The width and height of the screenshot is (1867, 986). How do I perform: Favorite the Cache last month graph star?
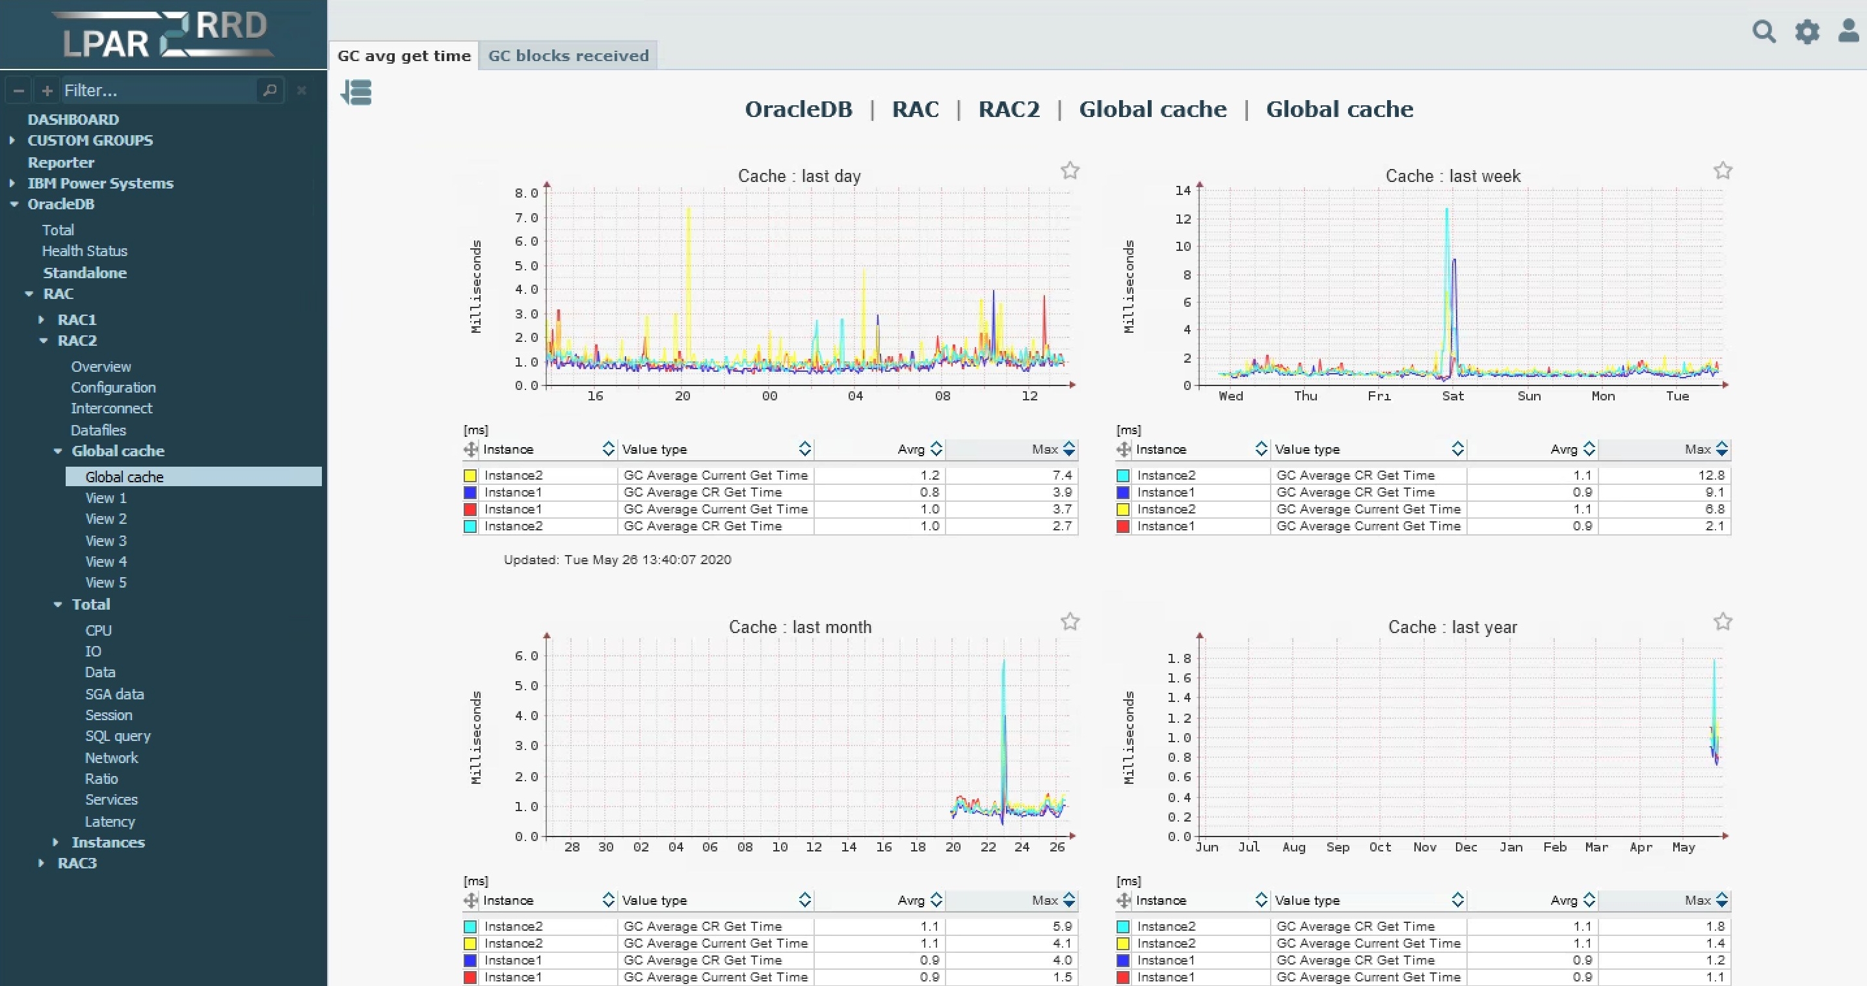(1070, 621)
